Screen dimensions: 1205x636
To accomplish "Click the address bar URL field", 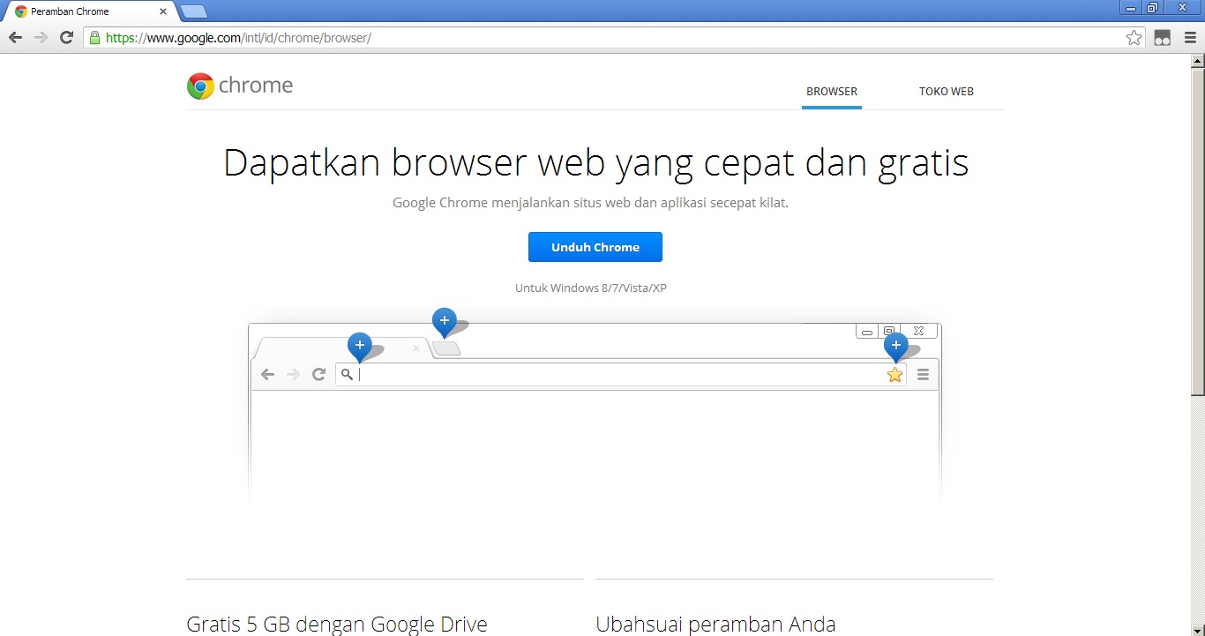I will [x=613, y=38].
